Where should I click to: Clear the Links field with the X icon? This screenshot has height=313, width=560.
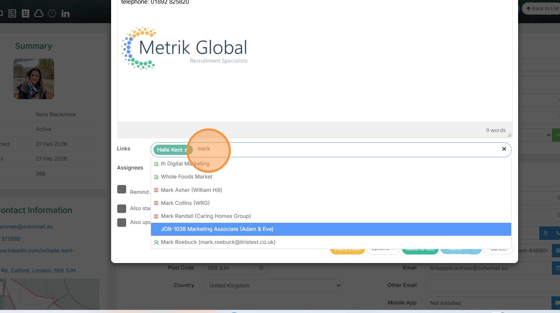(x=504, y=149)
